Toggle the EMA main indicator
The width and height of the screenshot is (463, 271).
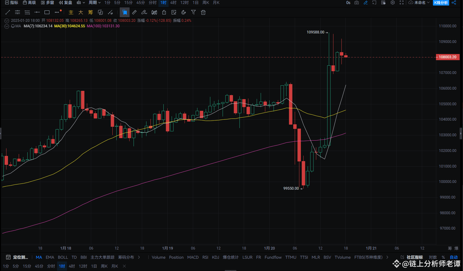point(50,257)
